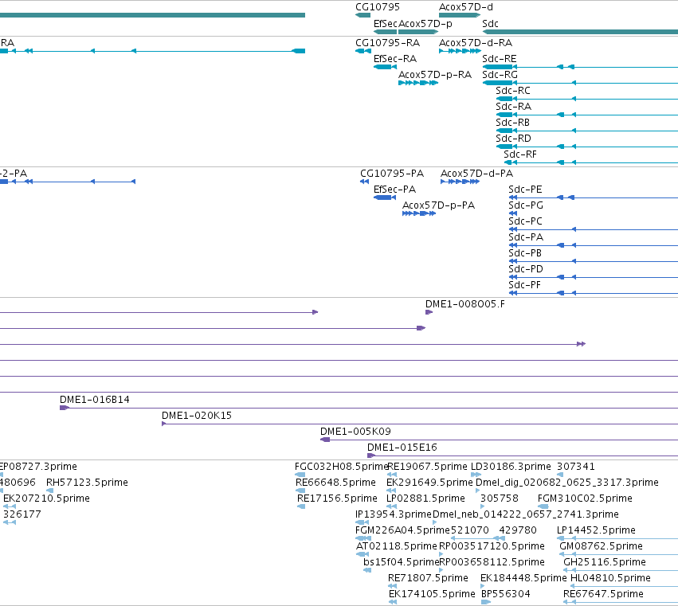Select the Sdc-RG transcript
This screenshot has height=606, width=678.
[580, 83]
